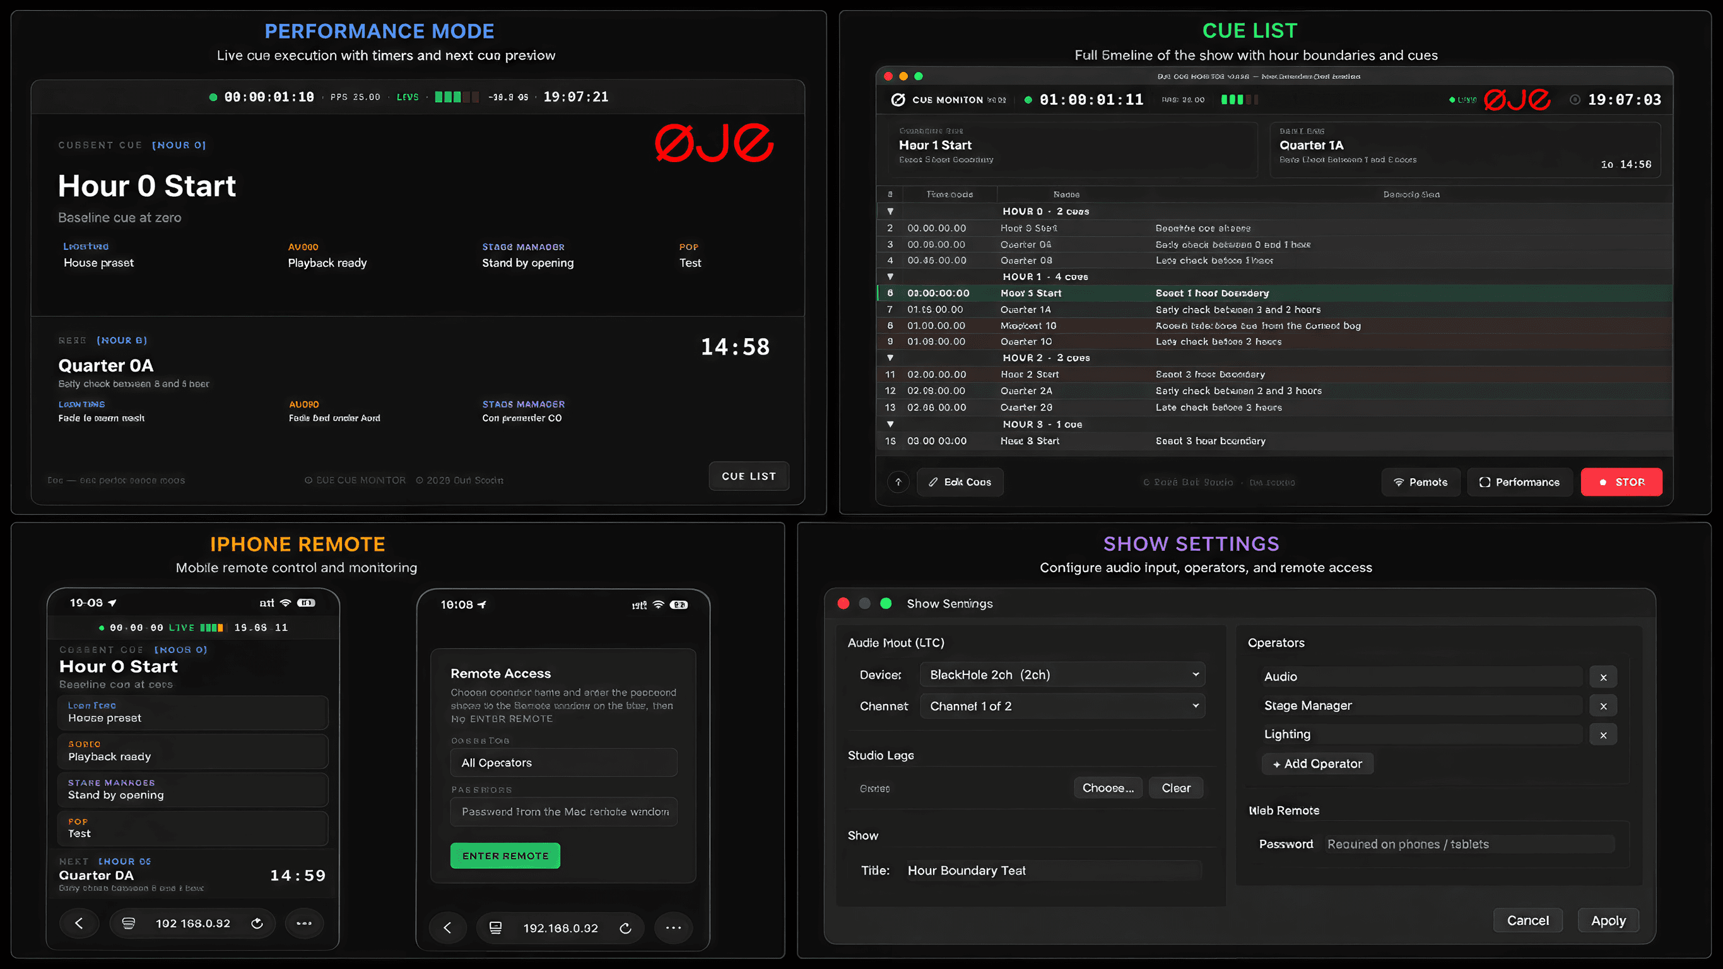
Task: Open the more options ellipsis on right phone
Action: [674, 928]
